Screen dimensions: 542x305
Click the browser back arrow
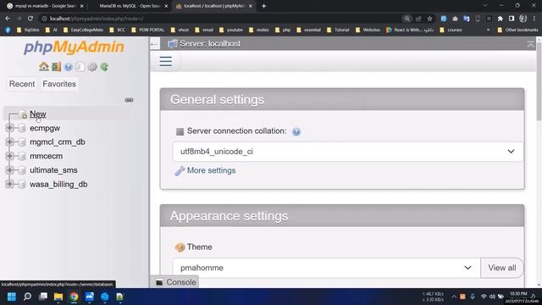pos(8,19)
